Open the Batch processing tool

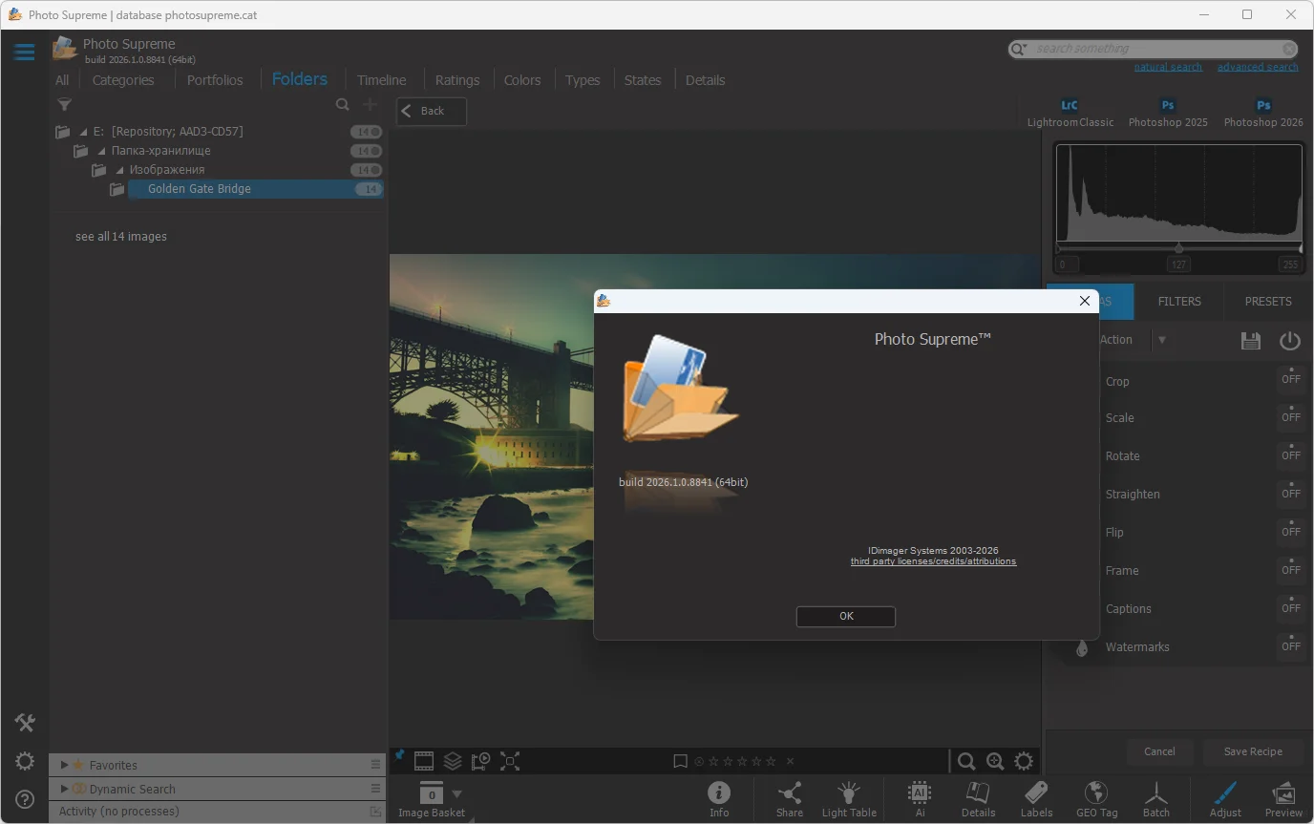click(x=1155, y=792)
